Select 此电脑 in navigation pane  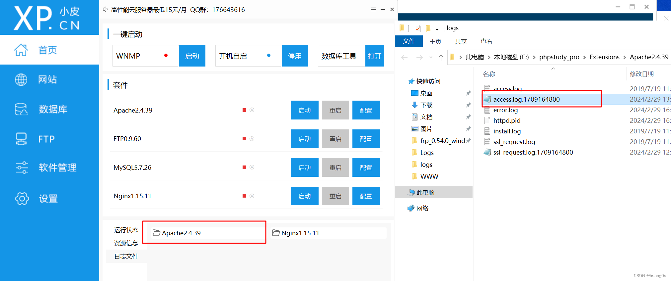click(434, 192)
